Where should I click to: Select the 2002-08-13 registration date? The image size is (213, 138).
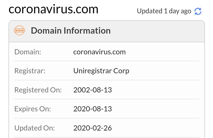(x=93, y=90)
